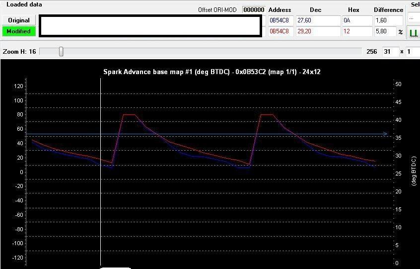Screen dimensions: 420x269
Task: Click the Spark Advance base map title
Action: [x=212, y=72]
